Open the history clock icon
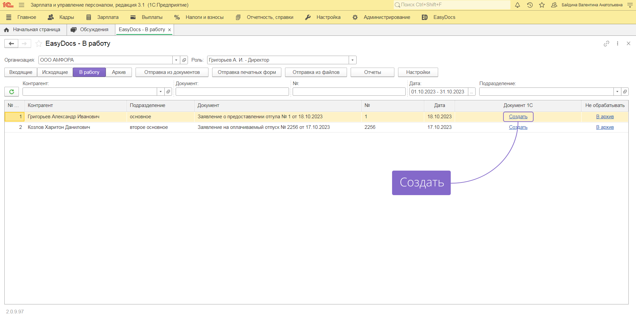The width and height of the screenshot is (636, 319). [x=530, y=5]
